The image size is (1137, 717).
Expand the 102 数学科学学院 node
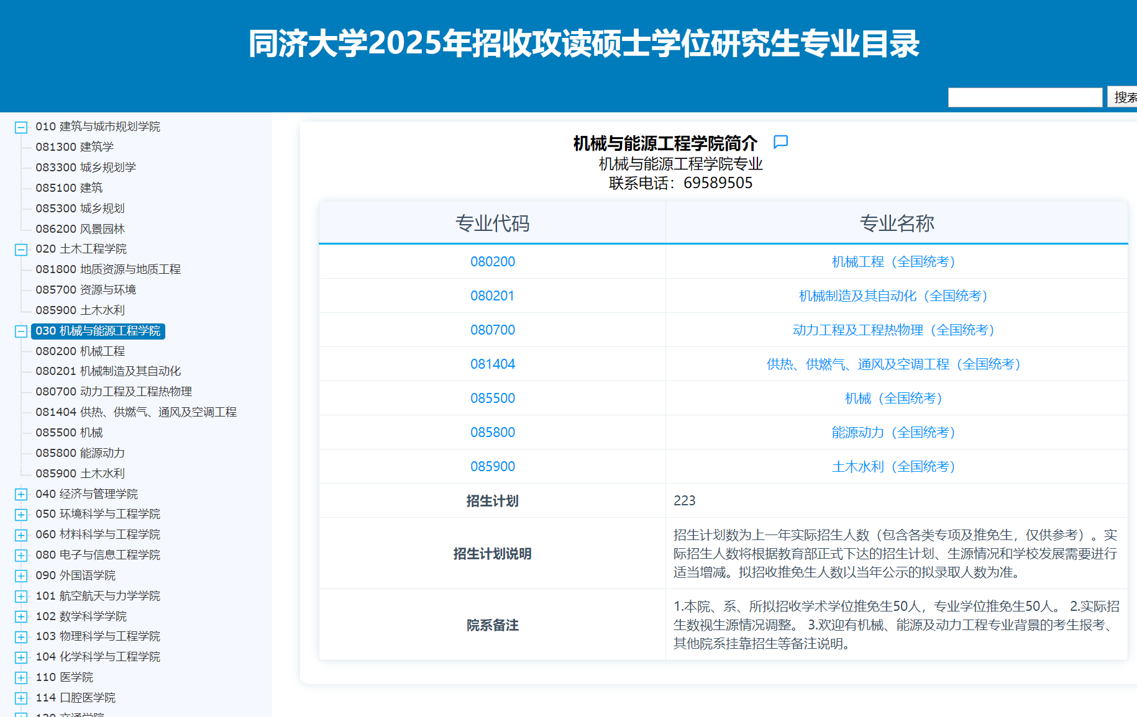click(21, 617)
